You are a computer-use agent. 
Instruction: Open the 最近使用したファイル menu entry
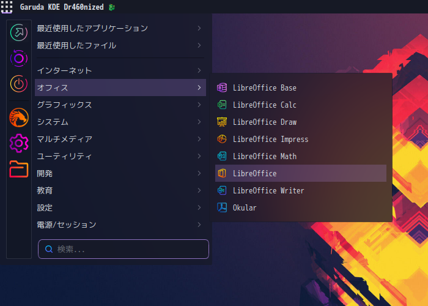[x=120, y=45]
